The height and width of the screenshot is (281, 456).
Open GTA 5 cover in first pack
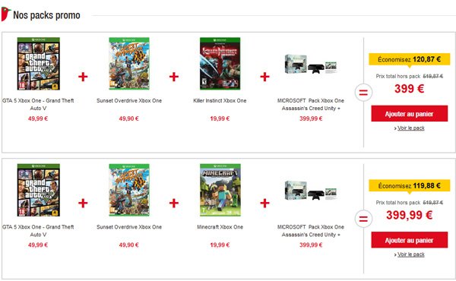[39, 64]
